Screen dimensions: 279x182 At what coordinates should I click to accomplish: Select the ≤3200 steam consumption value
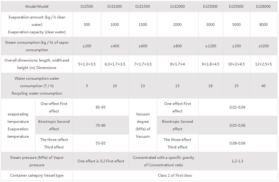point(263,46)
